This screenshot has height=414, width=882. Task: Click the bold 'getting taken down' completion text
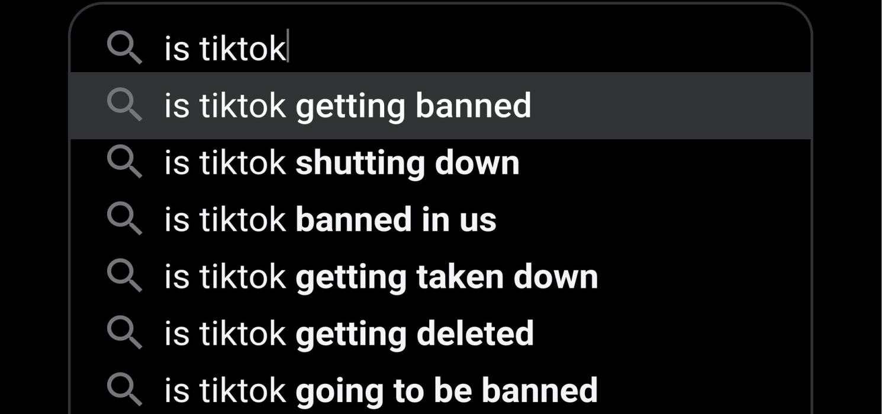coord(446,277)
